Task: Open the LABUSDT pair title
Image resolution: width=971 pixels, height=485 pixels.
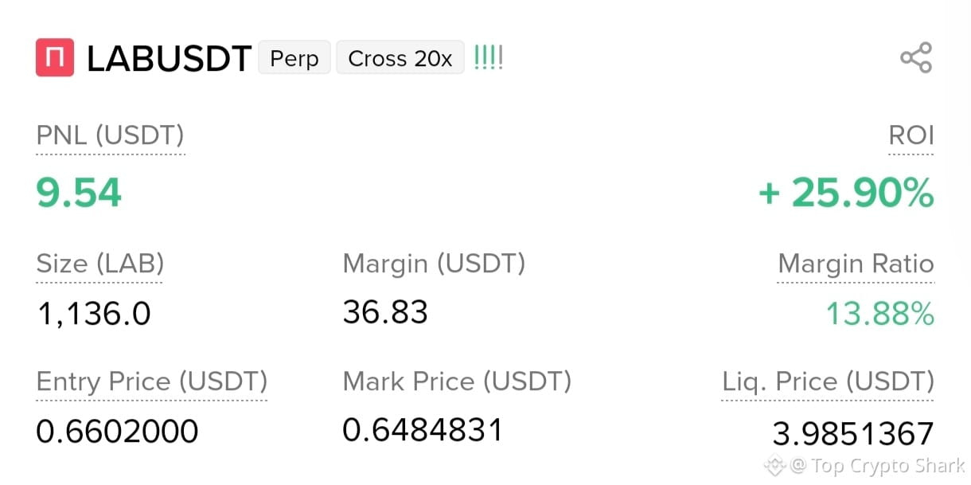Action: [x=169, y=59]
